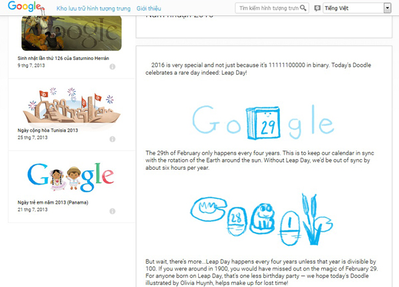Click the frog and lily pad doodle sketch

tap(261, 220)
